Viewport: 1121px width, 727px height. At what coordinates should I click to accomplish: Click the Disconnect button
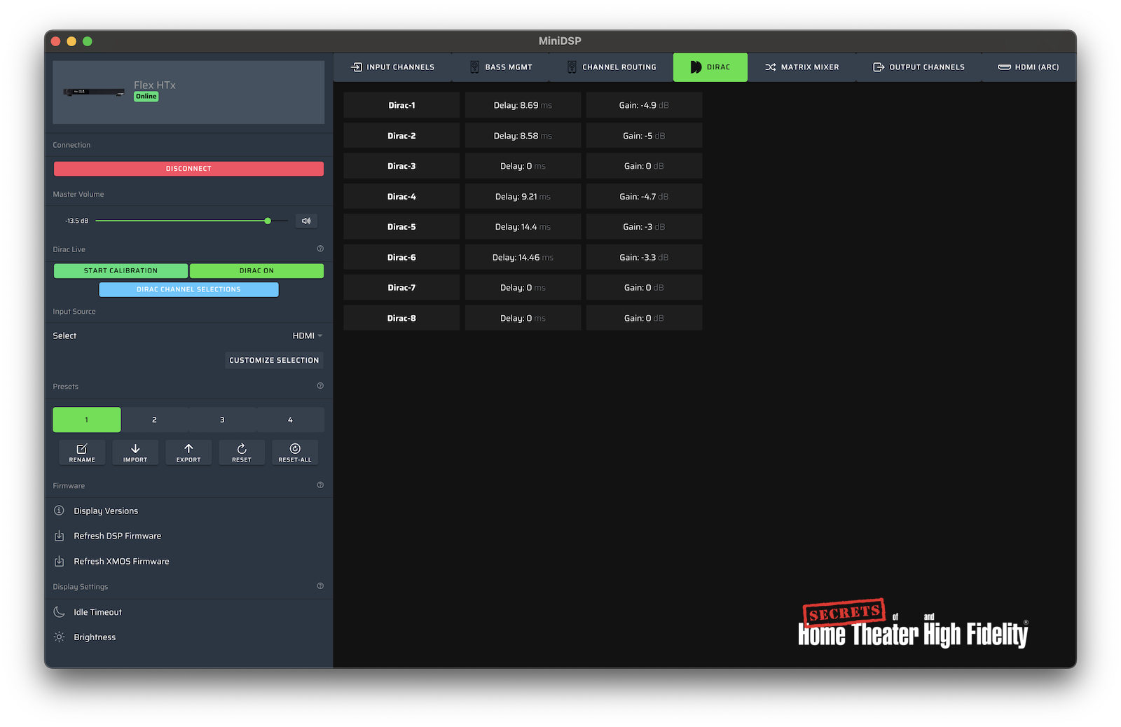coord(188,169)
